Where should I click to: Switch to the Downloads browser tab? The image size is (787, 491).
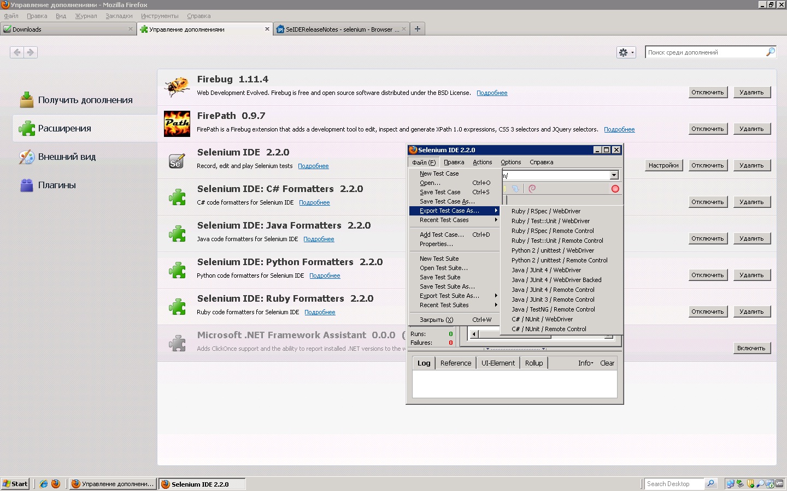[x=68, y=29]
